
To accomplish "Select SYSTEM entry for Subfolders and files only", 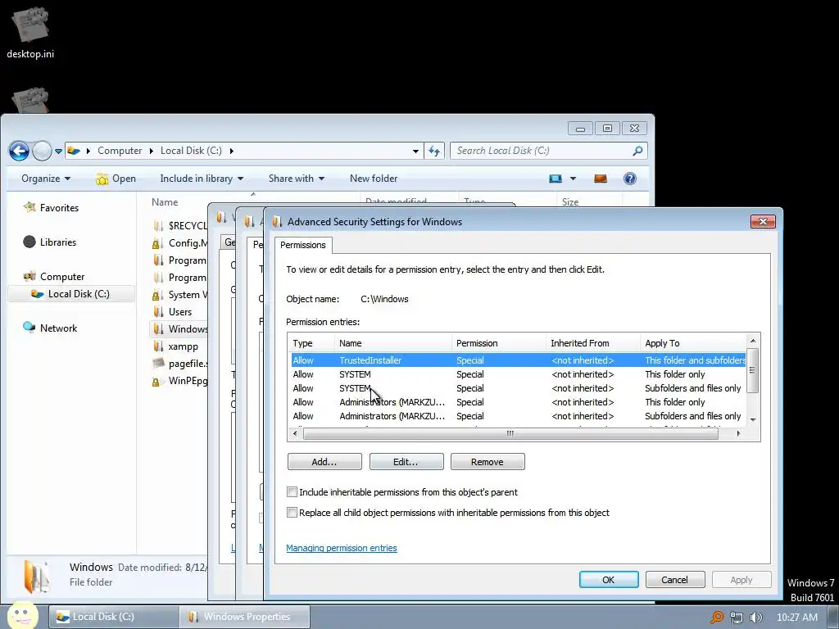I will [518, 388].
